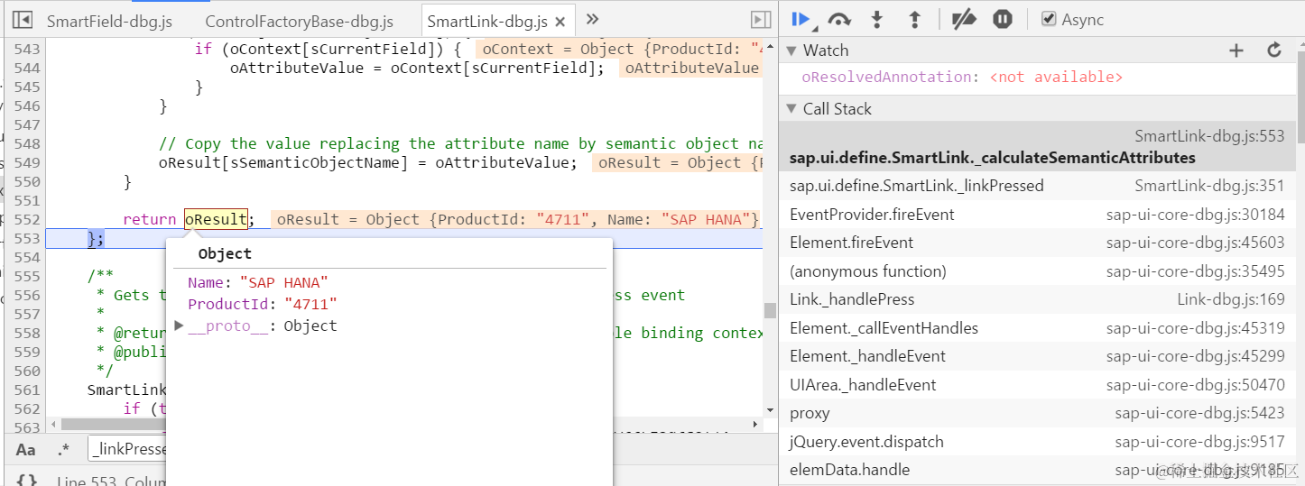
Task: Pretty print source with braces icon
Action: pos(26,481)
